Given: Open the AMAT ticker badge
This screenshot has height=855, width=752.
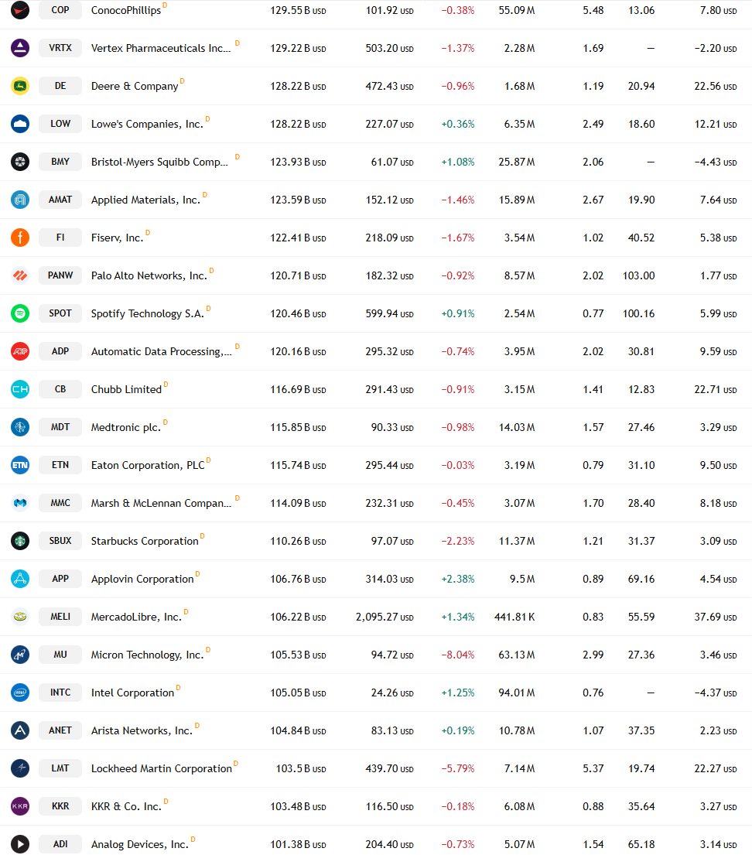Looking at the screenshot, I should tap(60, 200).
